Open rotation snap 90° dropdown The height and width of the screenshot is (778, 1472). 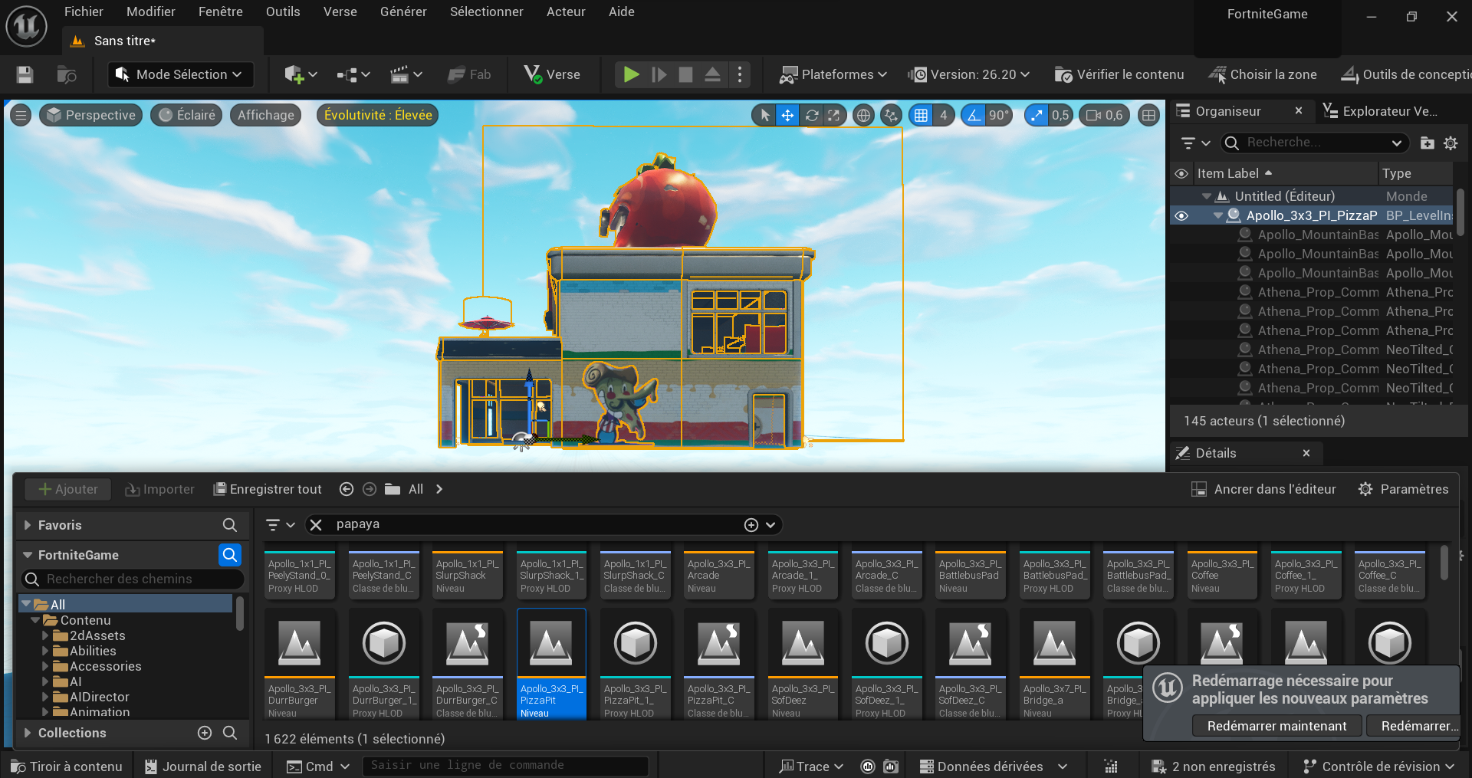[x=999, y=115]
